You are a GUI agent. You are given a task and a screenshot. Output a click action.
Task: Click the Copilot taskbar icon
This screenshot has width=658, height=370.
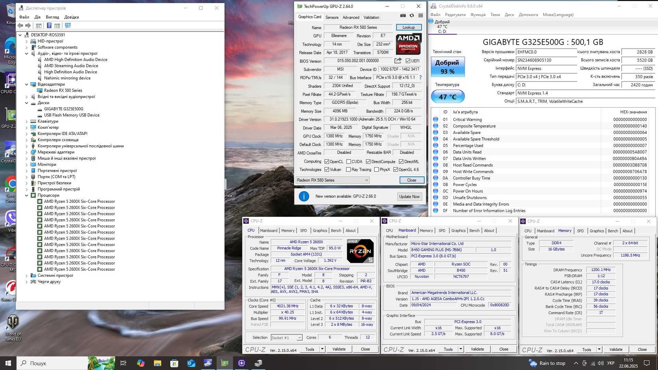141,363
